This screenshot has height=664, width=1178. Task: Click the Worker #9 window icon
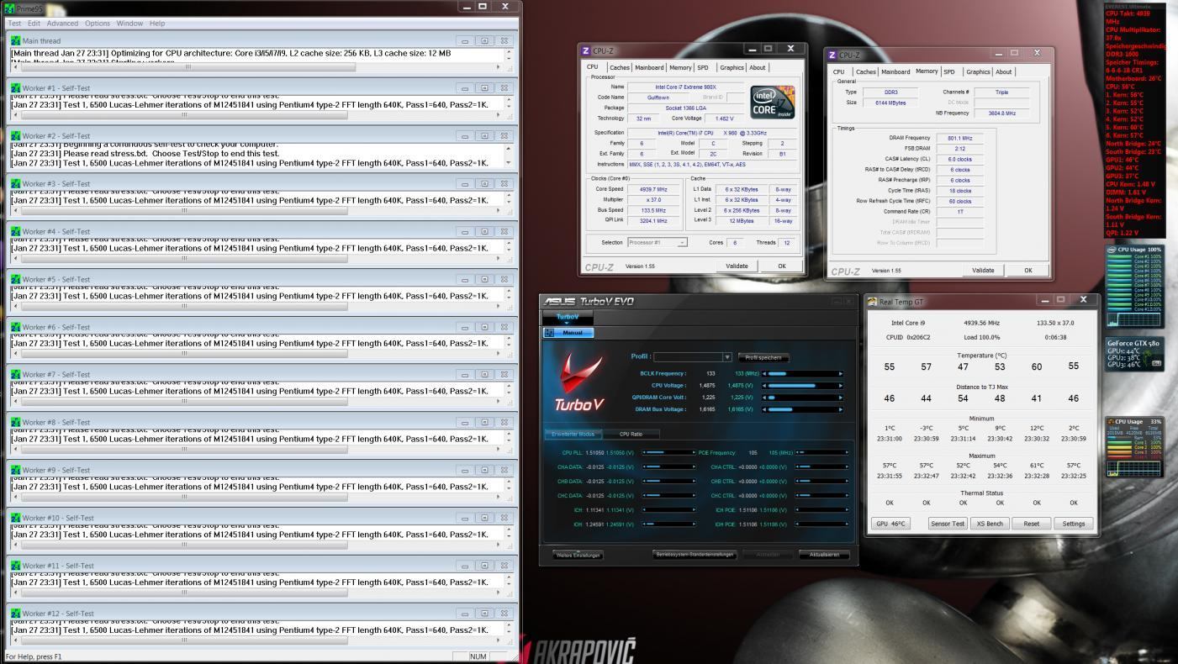pyautogui.click(x=15, y=470)
